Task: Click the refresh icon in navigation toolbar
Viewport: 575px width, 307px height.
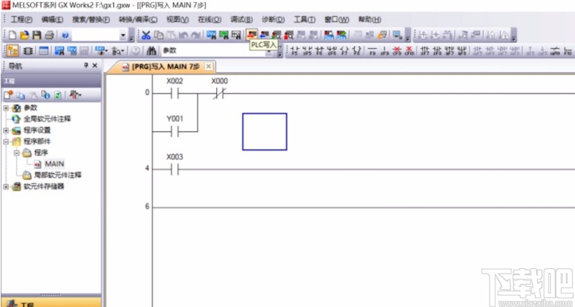Action: 58,96
